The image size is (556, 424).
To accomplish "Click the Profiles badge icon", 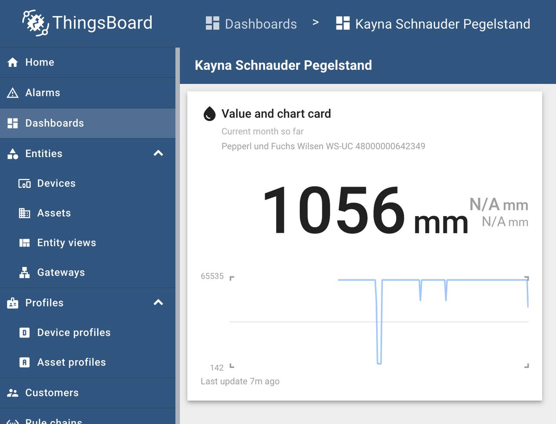I will click(13, 303).
